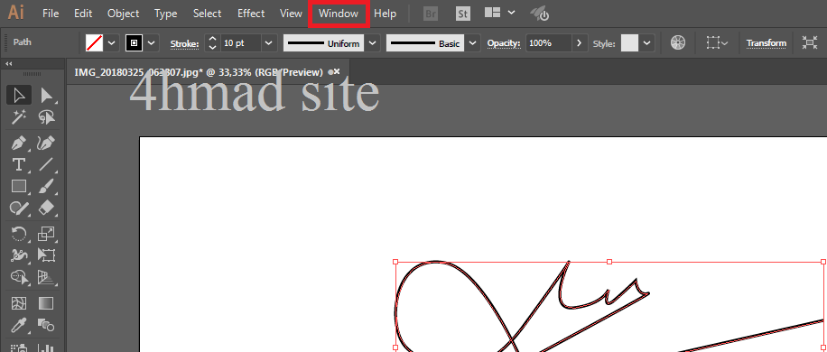Close the IMG_20180325 document tab
The width and height of the screenshot is (827, 352).
pyautogui.click(x=337, y=71)
